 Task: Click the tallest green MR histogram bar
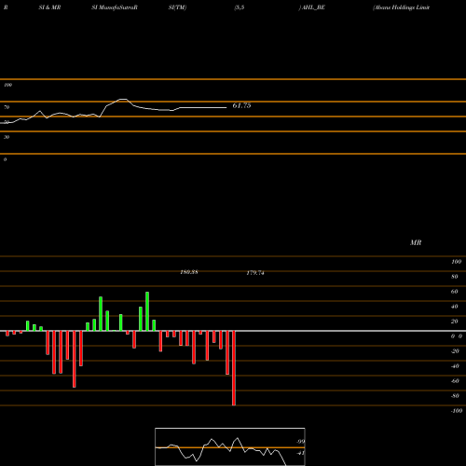point(147,311)
